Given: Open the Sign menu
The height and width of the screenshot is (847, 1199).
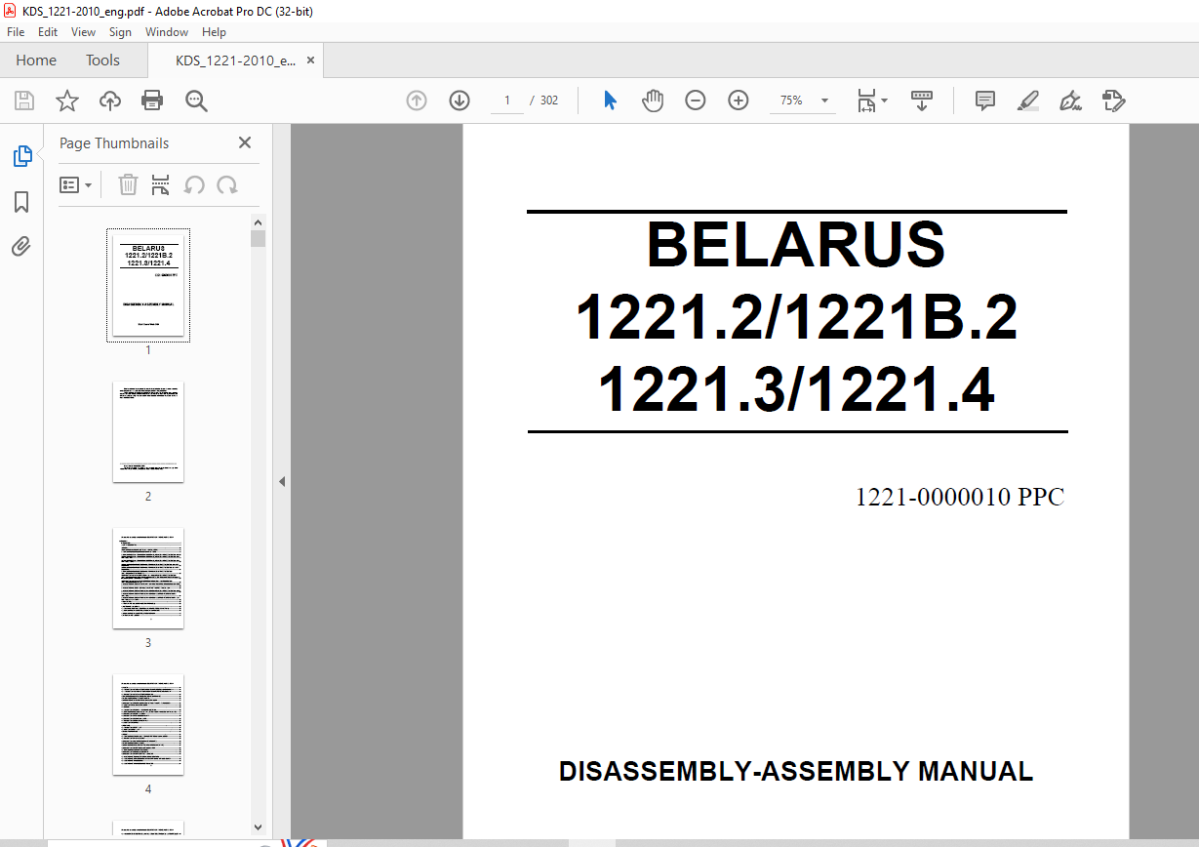Looking at the screenshot, I should pyautogui.click(x=120, y=32).
